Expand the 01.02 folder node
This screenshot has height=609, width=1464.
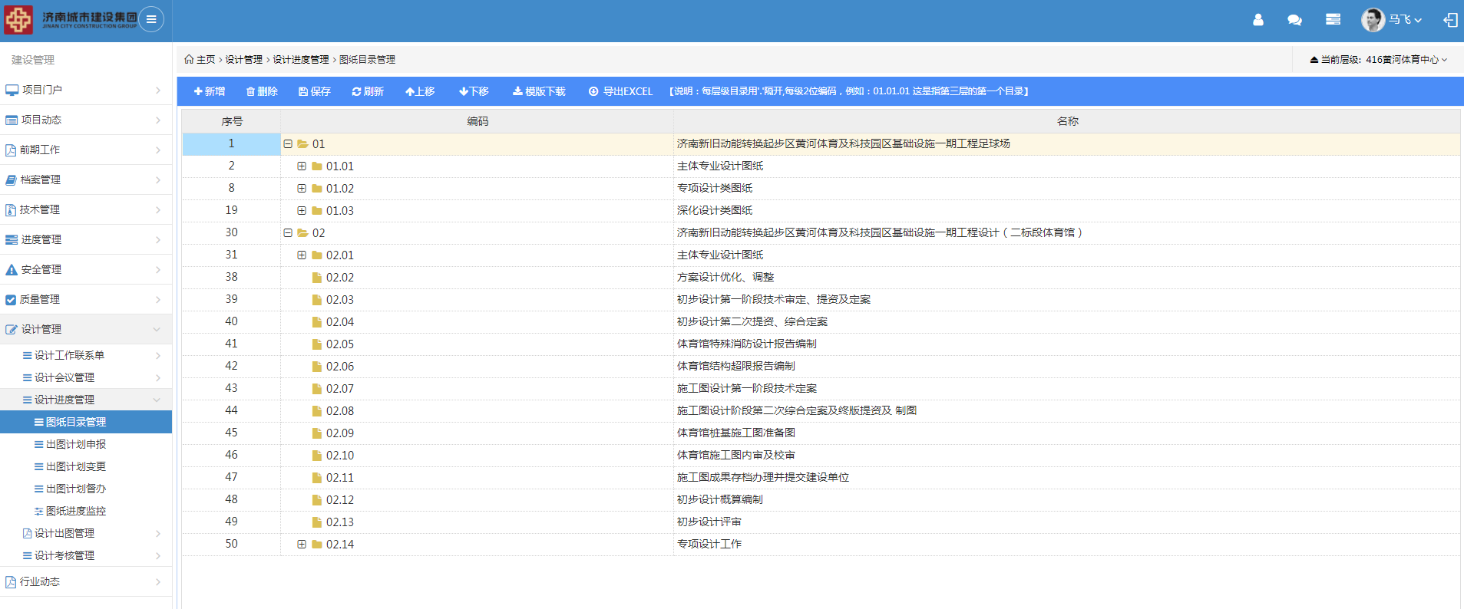coord(302,189)
